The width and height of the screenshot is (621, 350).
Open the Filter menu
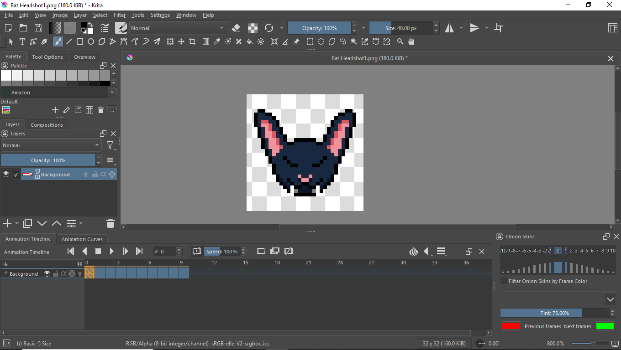point(120,15)
